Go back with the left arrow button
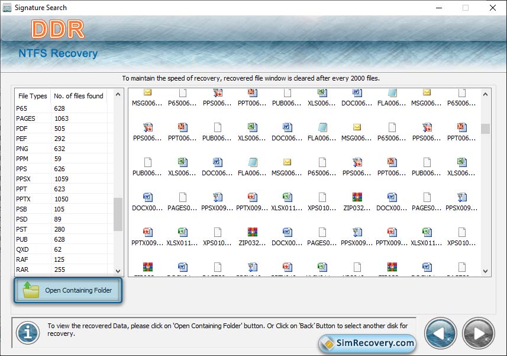507x356 pixels. (x=440, y=333)
